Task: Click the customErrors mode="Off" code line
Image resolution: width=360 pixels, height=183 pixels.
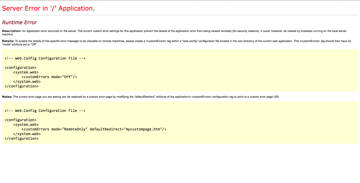Action: (x=49, y=77)
